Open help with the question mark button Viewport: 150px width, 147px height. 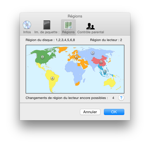click(x=121, y=98)
